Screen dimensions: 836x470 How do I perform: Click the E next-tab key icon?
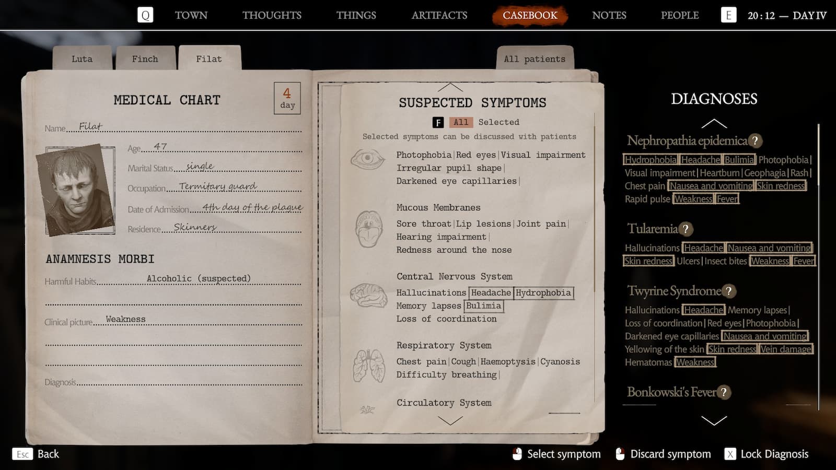click(x=728, y=15)
